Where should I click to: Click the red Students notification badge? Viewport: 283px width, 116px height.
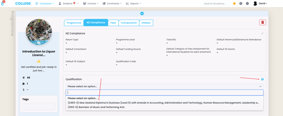(x=74, y=3)
